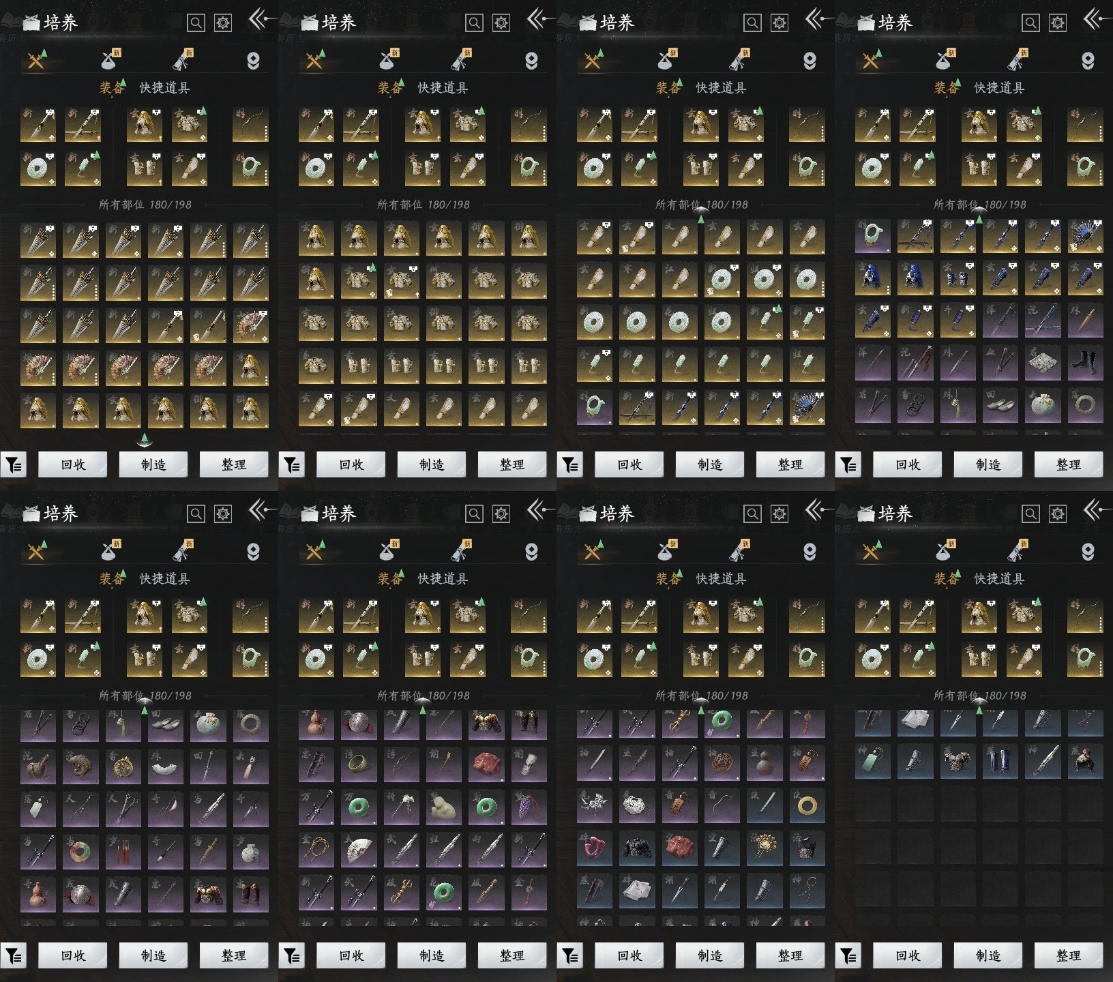Select equipped helmet slot in the top-row second panel
The image size is (1113, 982).
423,124
